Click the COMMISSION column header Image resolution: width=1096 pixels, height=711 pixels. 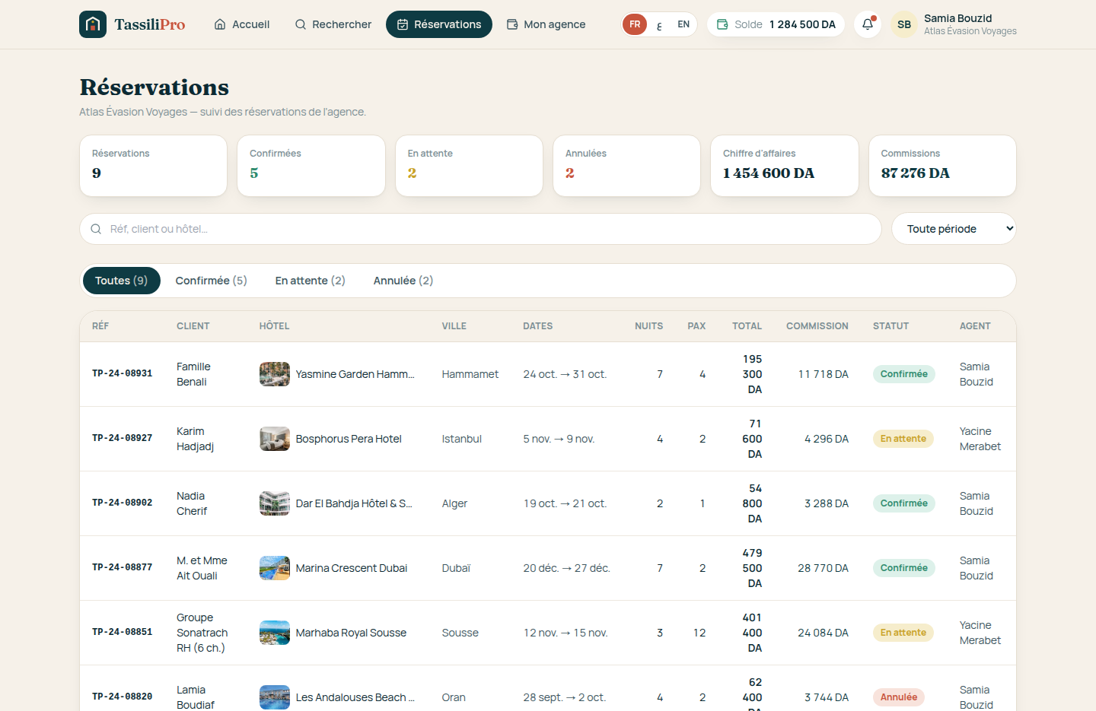(817, 326)
